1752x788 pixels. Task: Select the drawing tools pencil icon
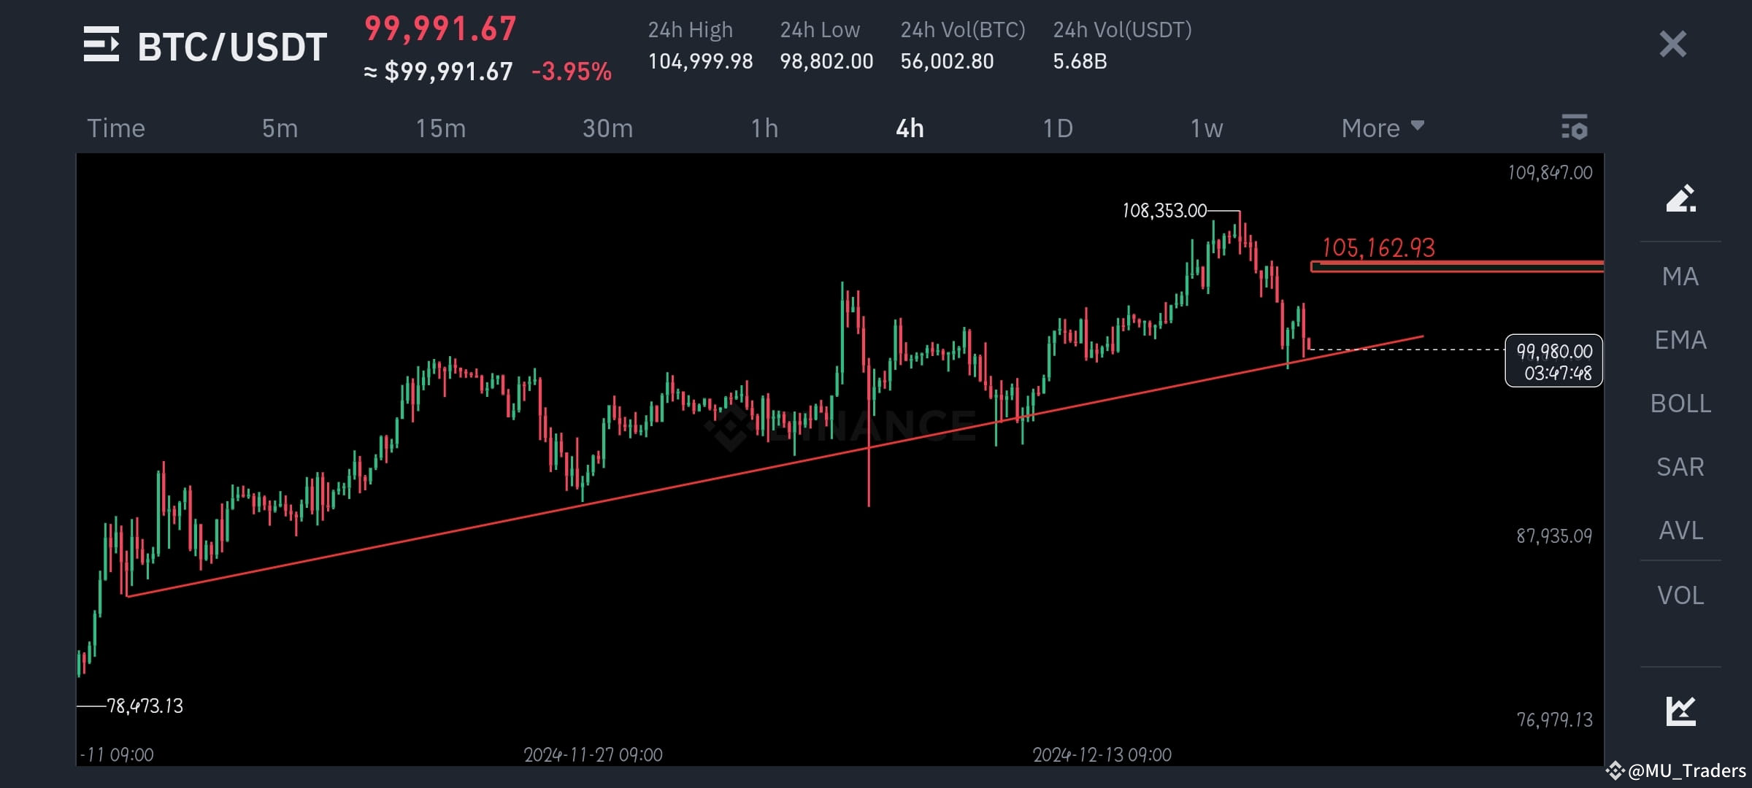pyautogui.click(x=1680, y=200)
